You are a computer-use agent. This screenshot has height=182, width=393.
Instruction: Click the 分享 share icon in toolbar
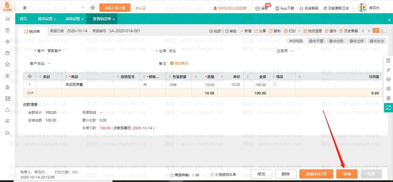point(256,31)
